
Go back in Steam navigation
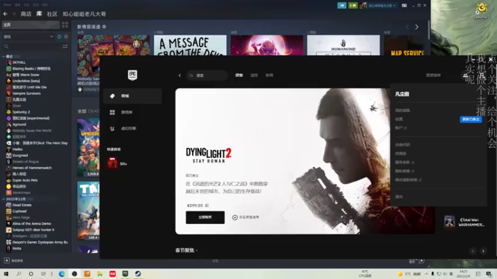(6, 14)
